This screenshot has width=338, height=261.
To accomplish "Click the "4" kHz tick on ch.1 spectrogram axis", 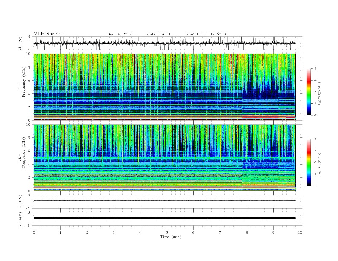I will click(30, 94).
